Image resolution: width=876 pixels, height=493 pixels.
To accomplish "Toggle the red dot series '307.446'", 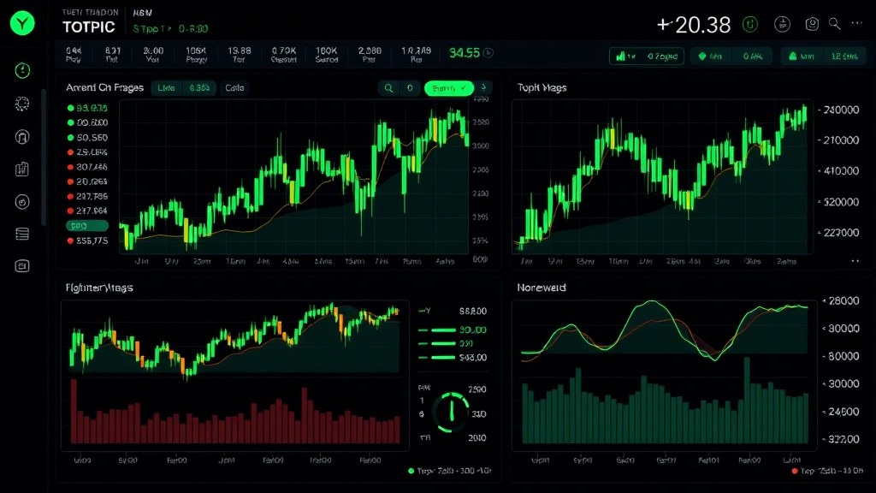I will [88, 167].
